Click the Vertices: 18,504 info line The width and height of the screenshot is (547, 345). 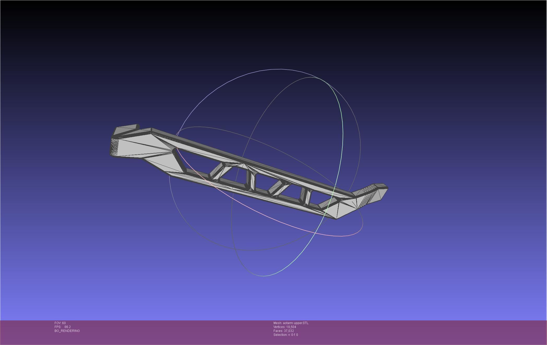[284, 327]
